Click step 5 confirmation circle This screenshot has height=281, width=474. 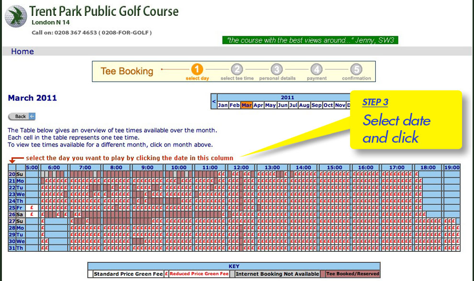tap(356, 69)
